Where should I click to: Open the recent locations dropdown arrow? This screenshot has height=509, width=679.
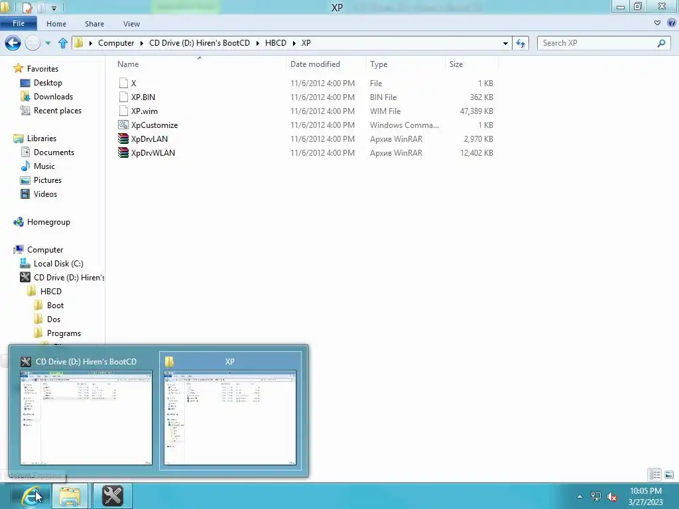(x=48, y=43)
